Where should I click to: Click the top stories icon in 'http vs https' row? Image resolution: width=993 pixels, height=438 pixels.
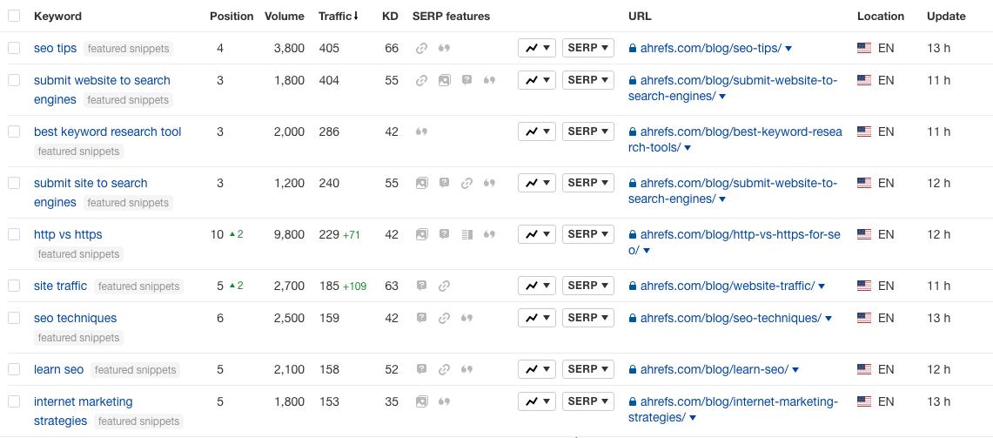[x=466, y=234]
